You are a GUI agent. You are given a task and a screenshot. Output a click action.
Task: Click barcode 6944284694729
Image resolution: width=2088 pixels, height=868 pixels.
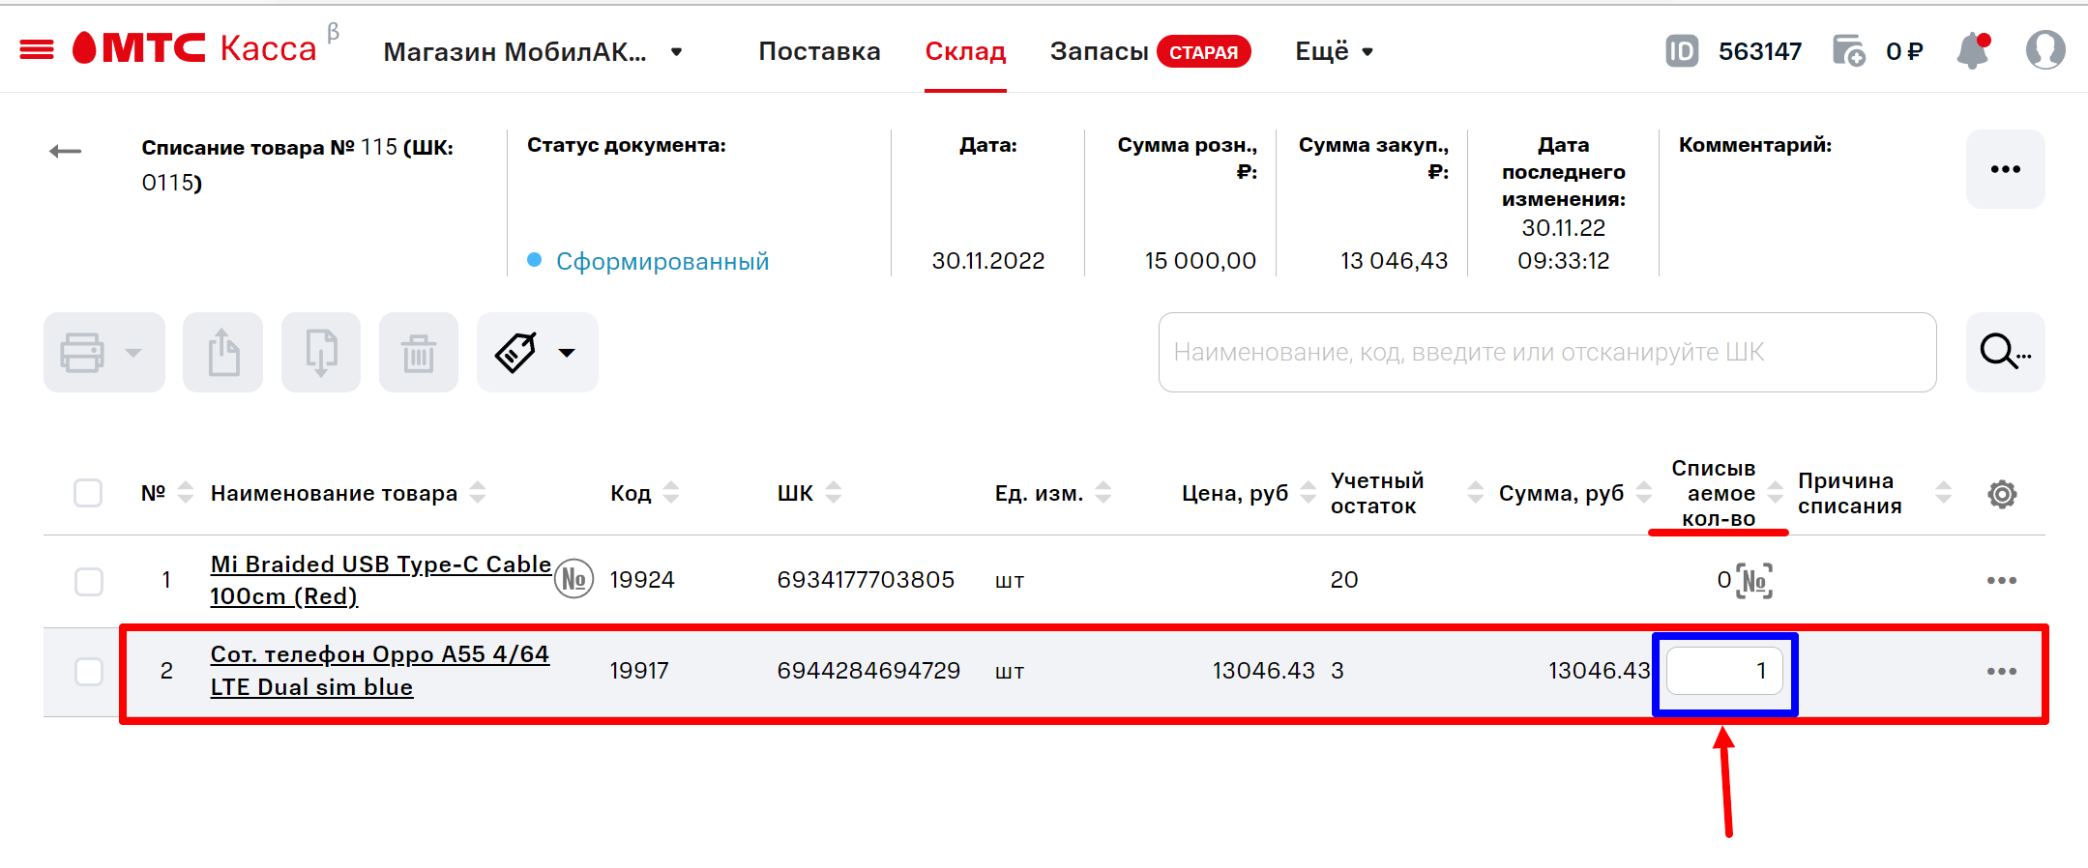868,671
